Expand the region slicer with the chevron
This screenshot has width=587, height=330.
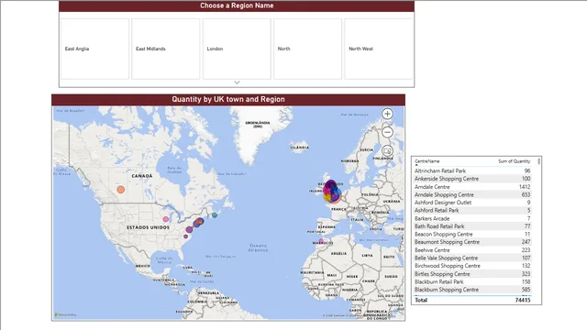pyautogui.click(x=237, y=82)
